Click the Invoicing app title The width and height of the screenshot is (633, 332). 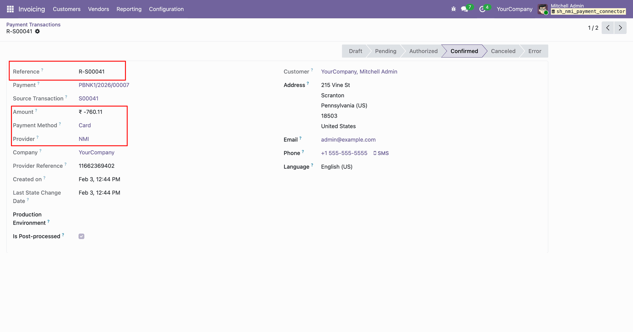[32, 9]
